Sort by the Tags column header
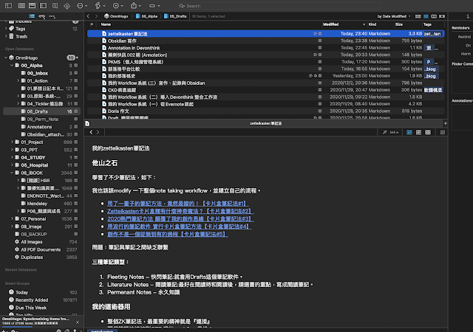The image size is (473, 332). [x=427, y=24]
